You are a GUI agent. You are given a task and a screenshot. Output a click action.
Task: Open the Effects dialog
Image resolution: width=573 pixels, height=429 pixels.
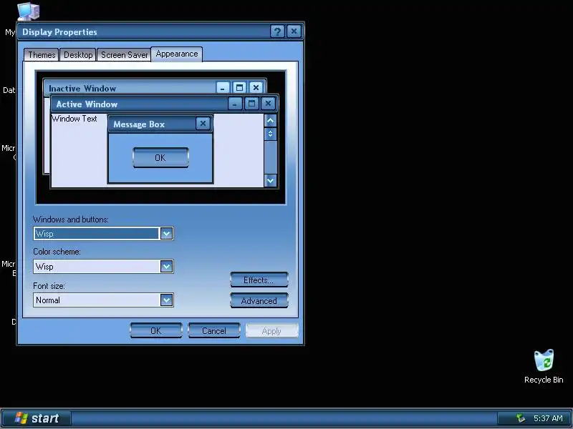259,280
